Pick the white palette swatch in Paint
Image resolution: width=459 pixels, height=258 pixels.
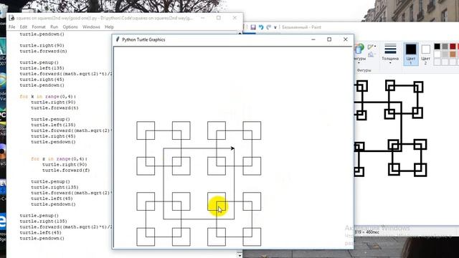(437, 54)
